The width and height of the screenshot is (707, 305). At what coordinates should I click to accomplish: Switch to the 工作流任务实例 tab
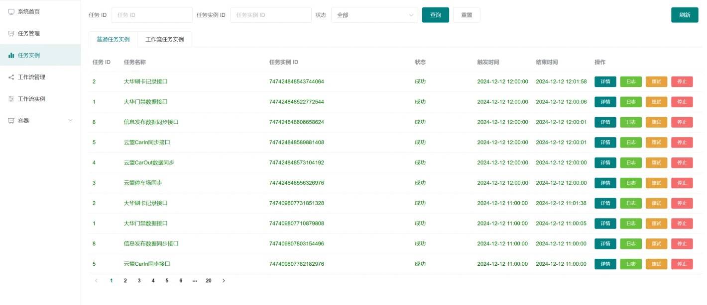[165, 39]
